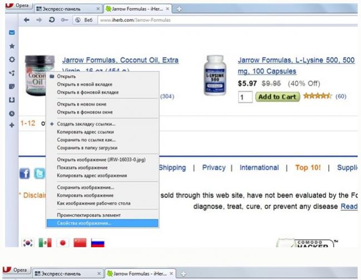Viewport: 361px width, 280px height.
Task: Click the Opera button in lower window
Action: point(17,270)
